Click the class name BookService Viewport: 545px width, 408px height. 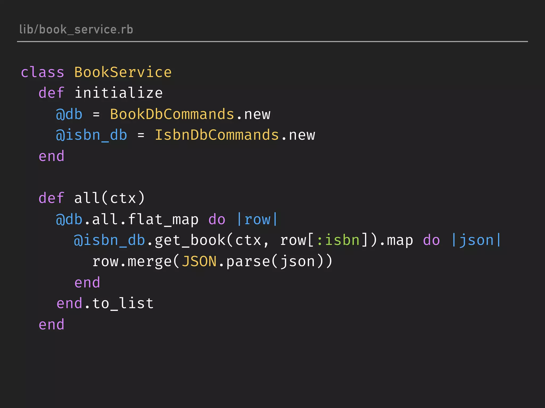(123, 72)
